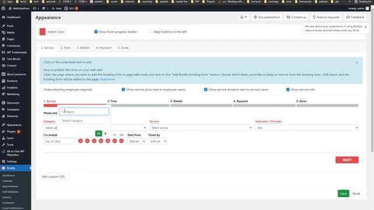Open Posts in the admin sidebar
Screen dimensions: 374x210
[10, 26]
